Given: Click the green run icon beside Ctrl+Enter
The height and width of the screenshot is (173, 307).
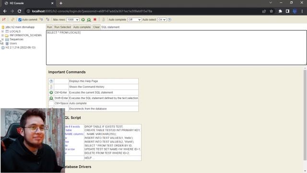Looking at the screenshot, I should coord(51,92).
